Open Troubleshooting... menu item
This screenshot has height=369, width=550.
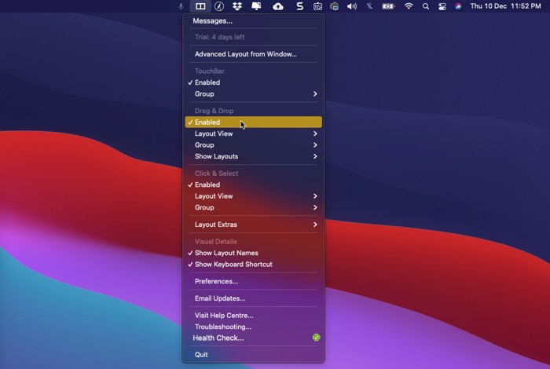point(253,327)
